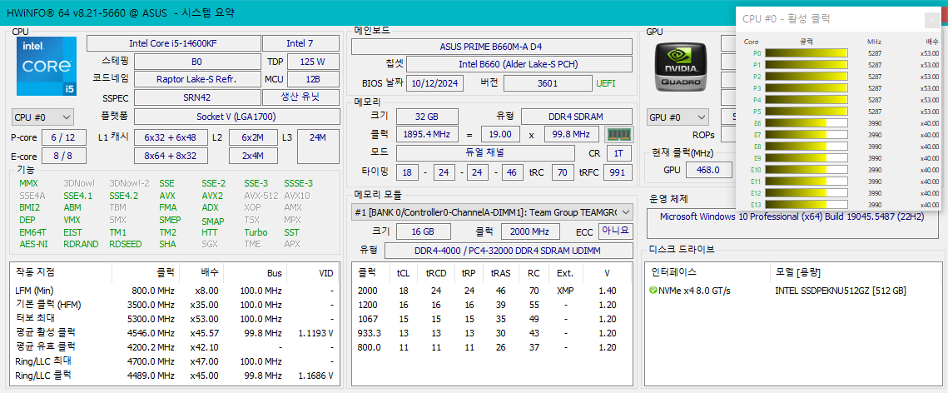Select the 터보 최대 row
This screenshot has width=948, height=393.
pyautogui.click(x=175, y=319)
